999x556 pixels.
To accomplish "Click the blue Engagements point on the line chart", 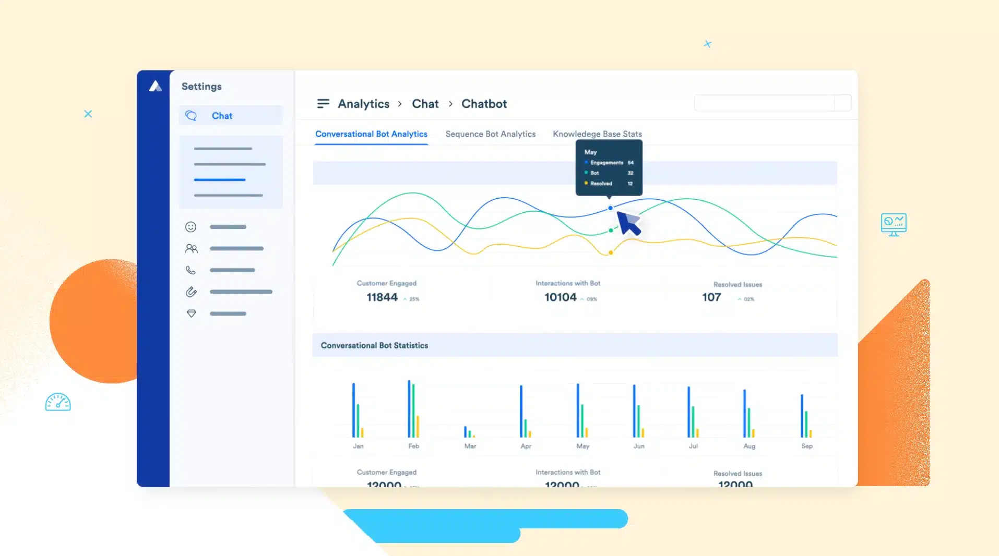I will [610, 208].
